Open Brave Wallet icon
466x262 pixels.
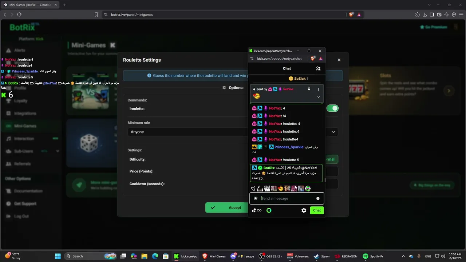pyautogui.click(x=439, y=15)
